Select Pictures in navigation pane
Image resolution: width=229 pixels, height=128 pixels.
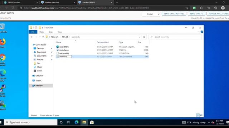[x=40, y=59]
